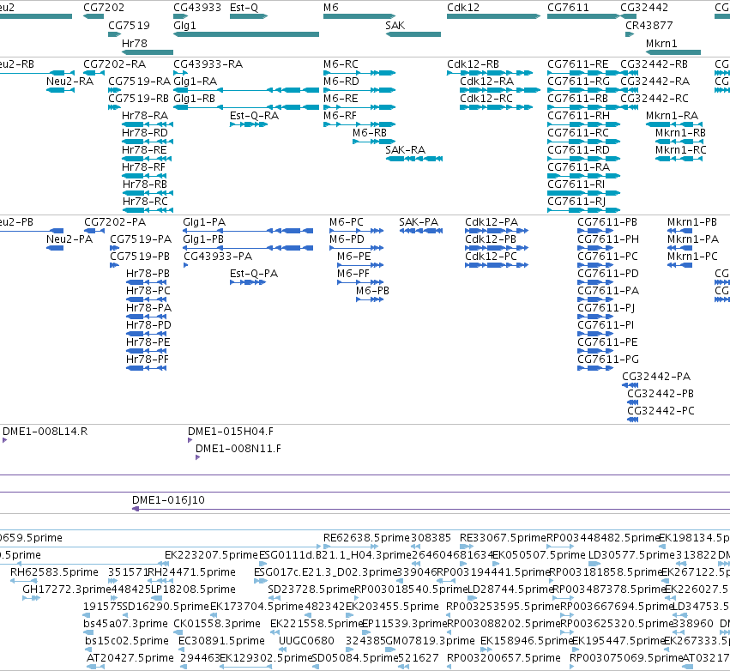
Task: Select the CG7519 gene label
Action: coord(129,25)
